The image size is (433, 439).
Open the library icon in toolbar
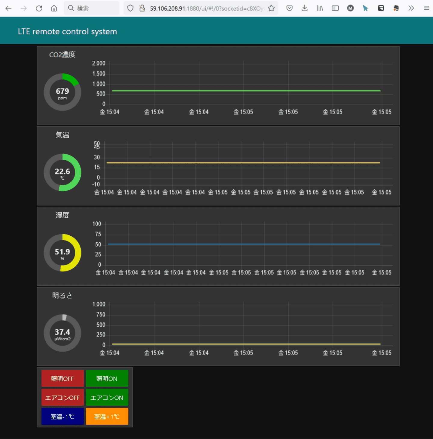point(320,8)
